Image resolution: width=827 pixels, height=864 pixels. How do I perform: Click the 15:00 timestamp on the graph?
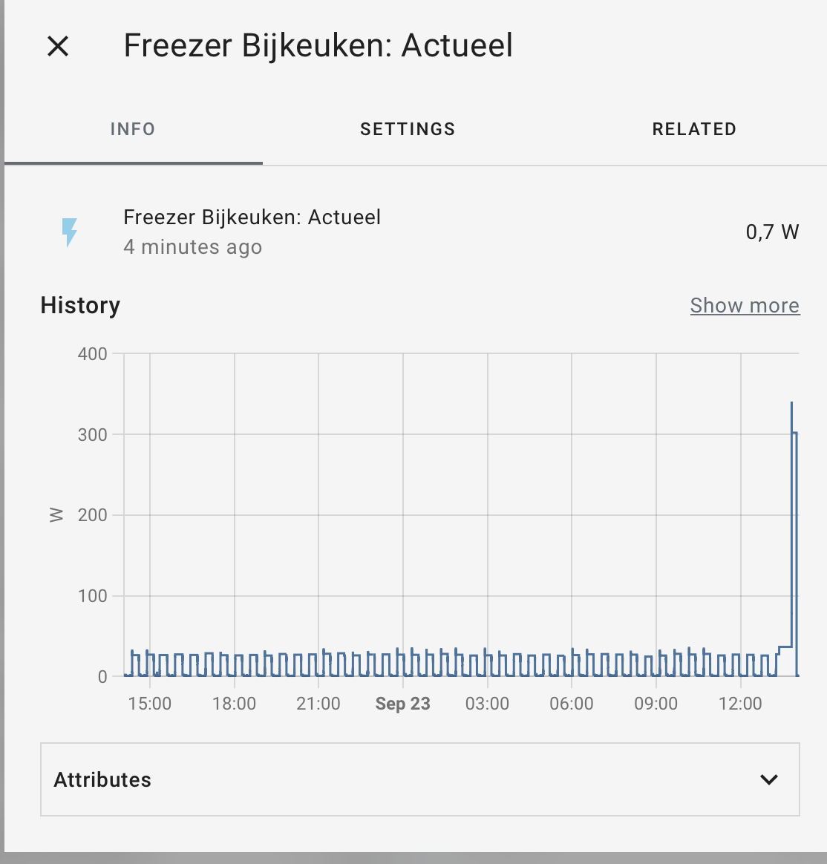click(151, 704)
